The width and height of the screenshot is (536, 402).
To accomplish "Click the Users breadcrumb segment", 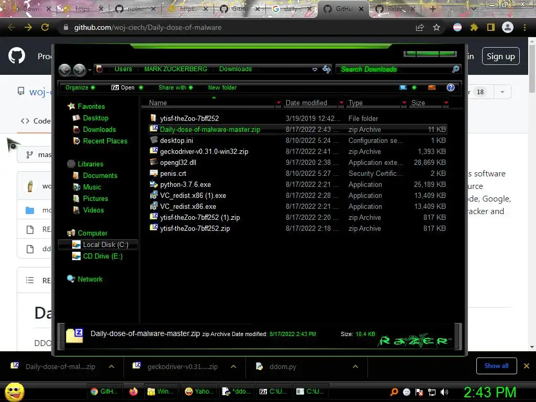I will coord(123,69).
